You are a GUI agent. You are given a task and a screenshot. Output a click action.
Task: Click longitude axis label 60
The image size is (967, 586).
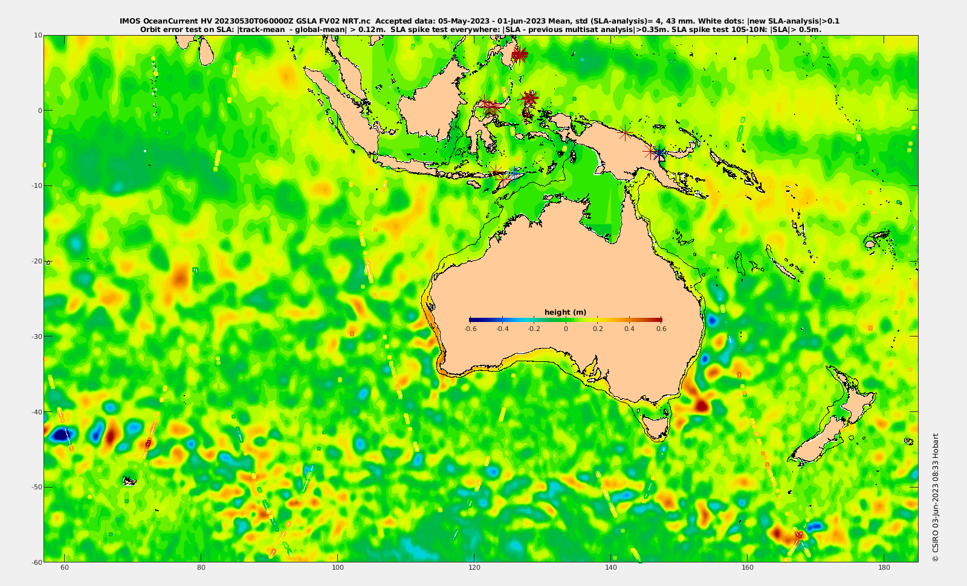(65, 568)
